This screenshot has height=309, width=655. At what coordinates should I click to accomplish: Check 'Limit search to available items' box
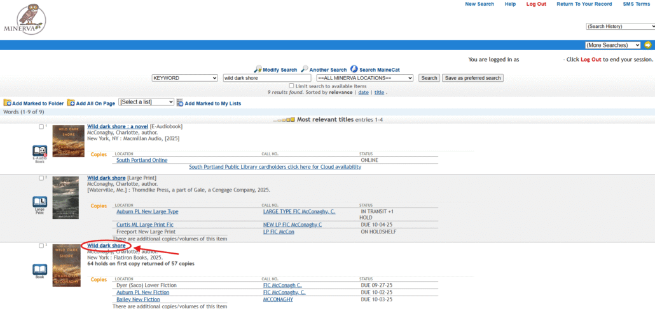[291, 86]
